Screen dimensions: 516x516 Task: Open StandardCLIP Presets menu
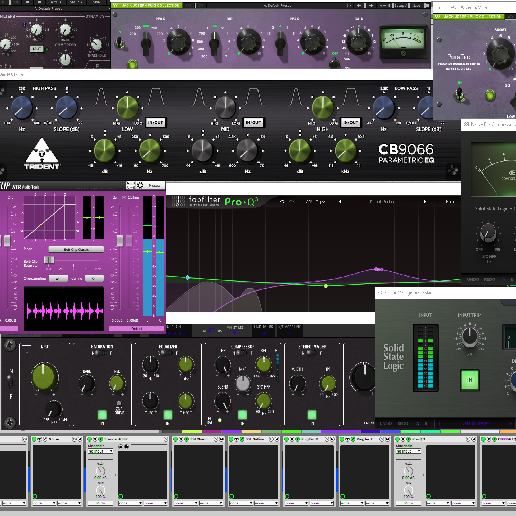[x=154, y=185]
